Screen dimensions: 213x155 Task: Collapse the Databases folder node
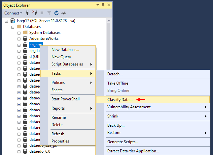(x=13, y=27)
